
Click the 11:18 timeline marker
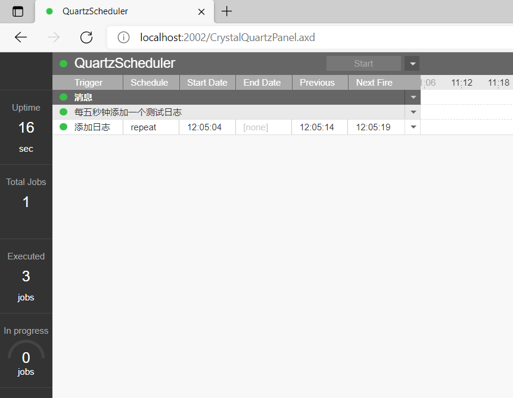pos(499,82)
